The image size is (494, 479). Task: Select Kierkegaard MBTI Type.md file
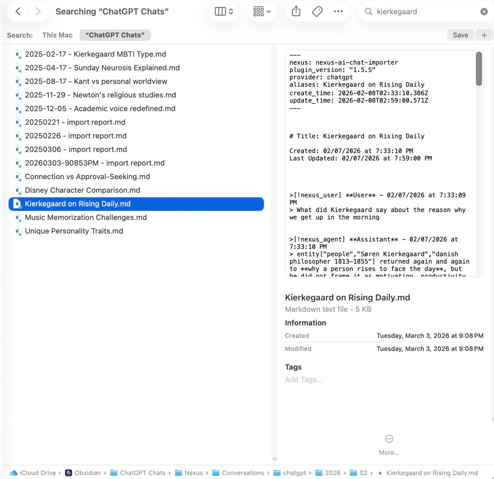pos(96,54)
